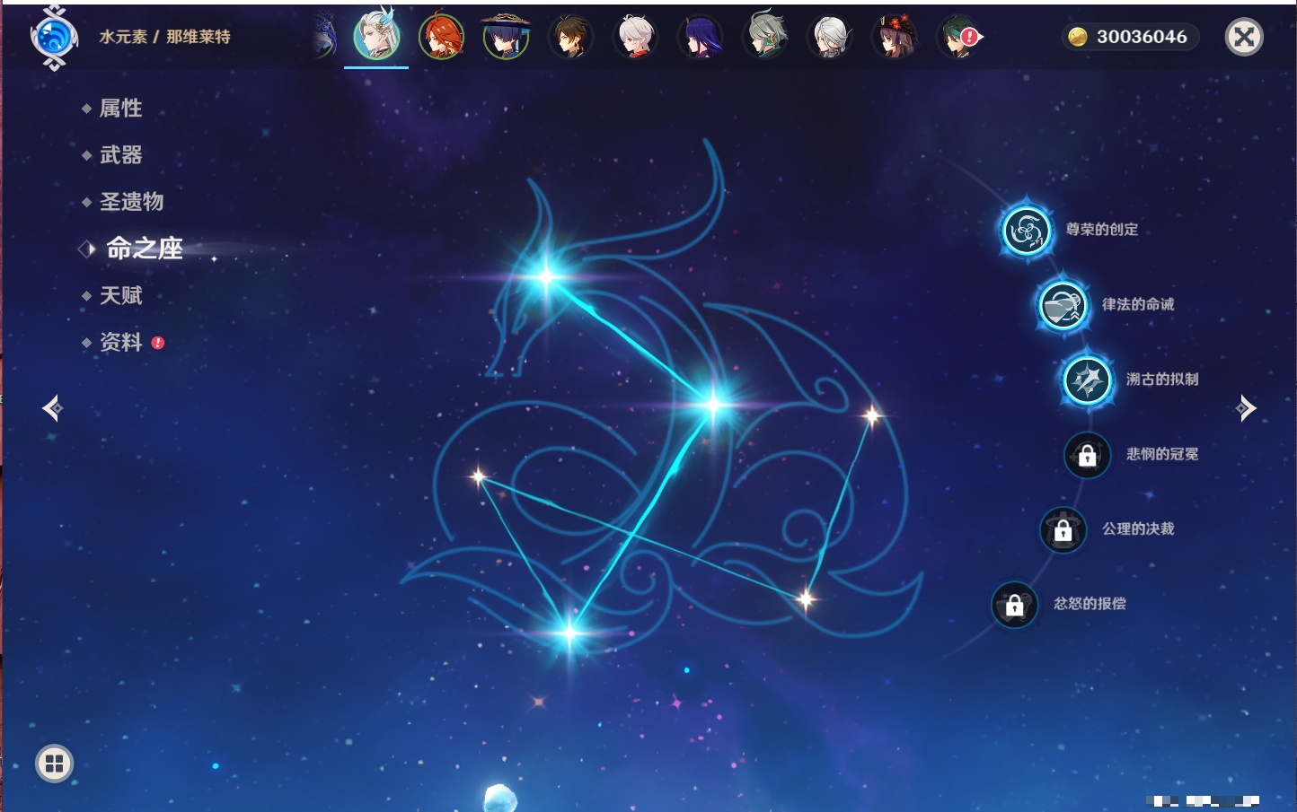Click the 忿怒的报偿 label

(x=1090, y=604)
